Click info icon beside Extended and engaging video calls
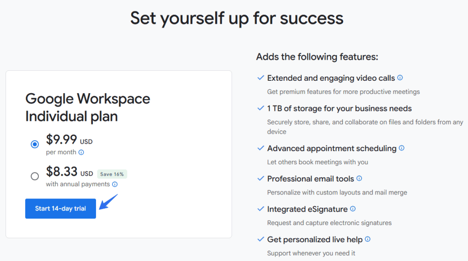The height and width of the screenshot is (261, 468). pyautogui.click(x=400, y=78)
